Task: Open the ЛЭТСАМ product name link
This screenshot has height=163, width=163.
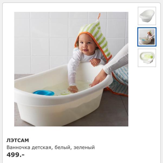Action: click(x=18, y=140)
